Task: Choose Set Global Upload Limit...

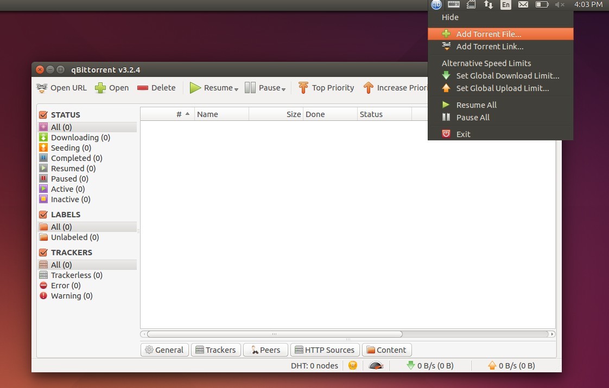Action: [x=500, y=88]
